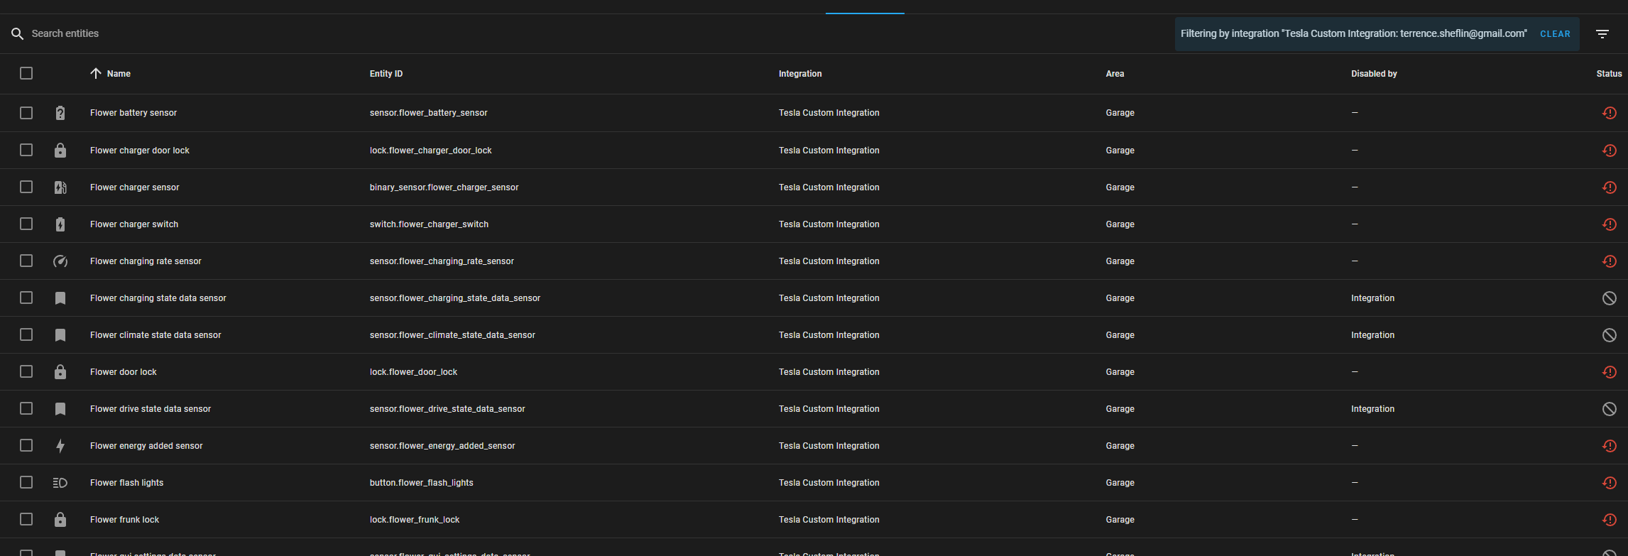Image resolution: width=1628 pixels, height=556 pixels.
Task: Check the Flower charger switch row checkbox
Action: pos(26,224)
